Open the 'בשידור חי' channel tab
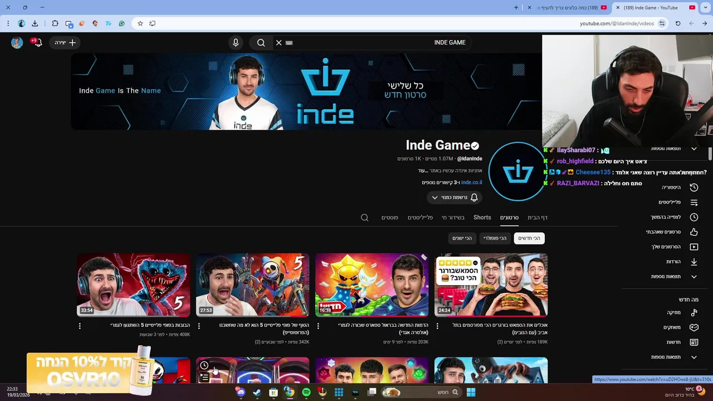The width and height of the screenshot is (713, 401). tap(453, 218)
